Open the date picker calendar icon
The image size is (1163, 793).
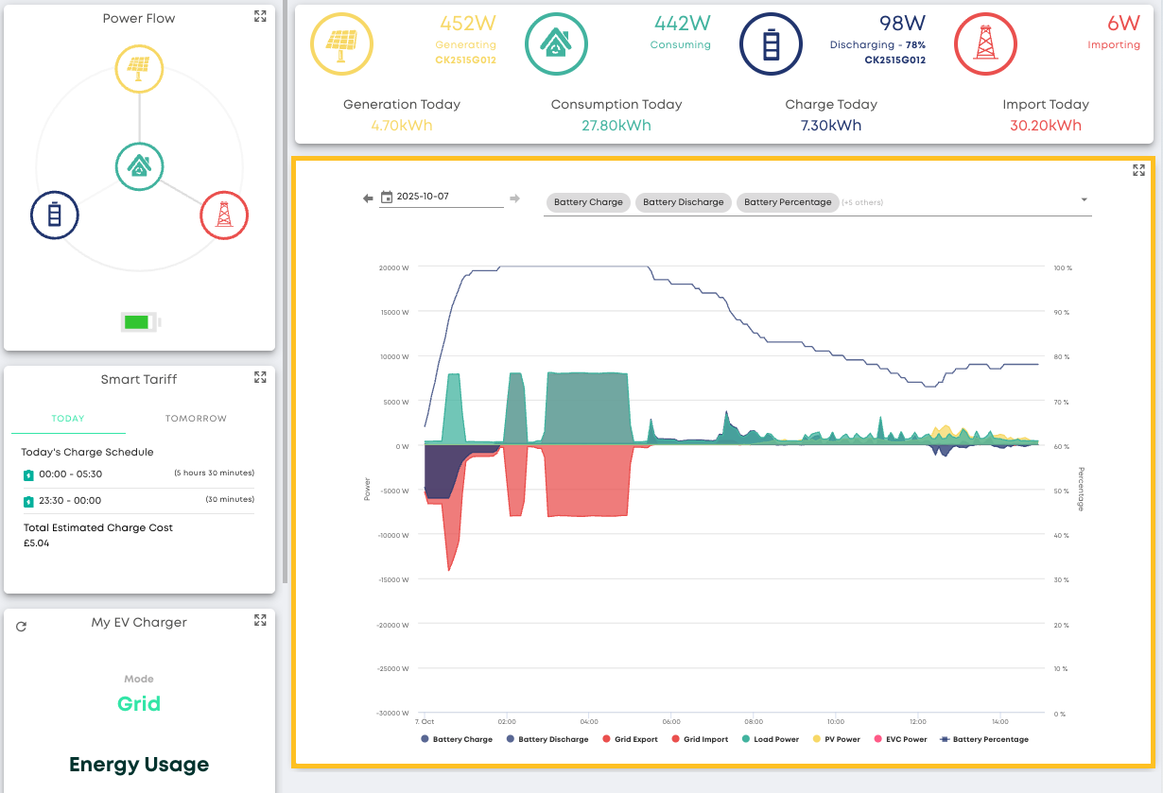point(386,198)
